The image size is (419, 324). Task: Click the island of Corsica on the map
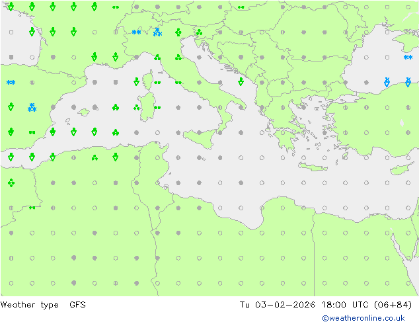pyautogui.click(x=148, y=80)
